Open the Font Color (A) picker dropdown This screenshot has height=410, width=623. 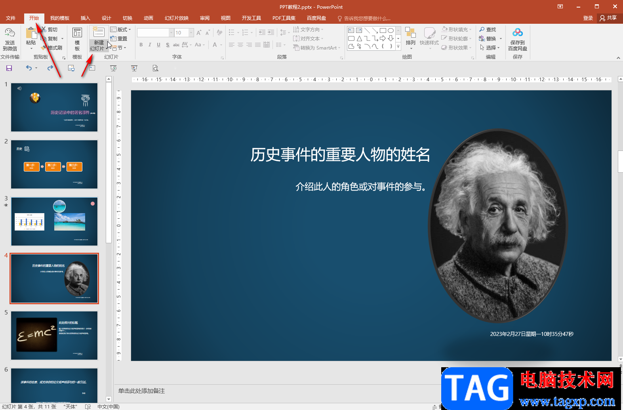(x=222, y=45)
